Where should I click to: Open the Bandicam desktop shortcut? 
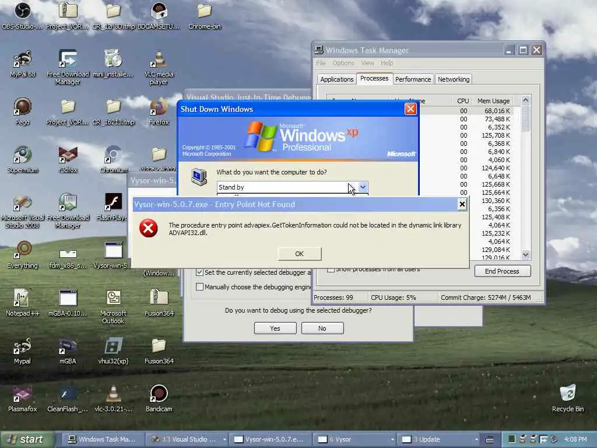click(x=159, y=398)
